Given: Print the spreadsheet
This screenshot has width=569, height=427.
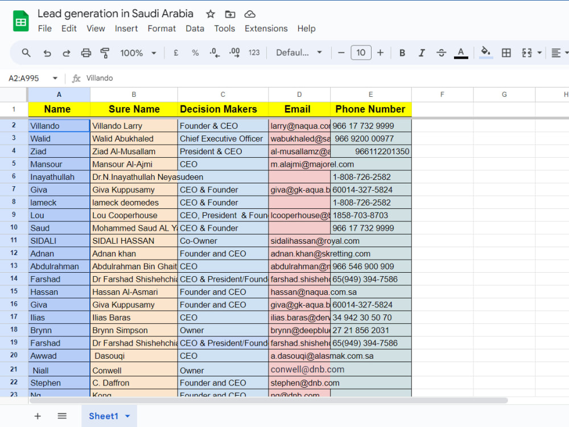Looking at the screenshot, I should 86,53.
